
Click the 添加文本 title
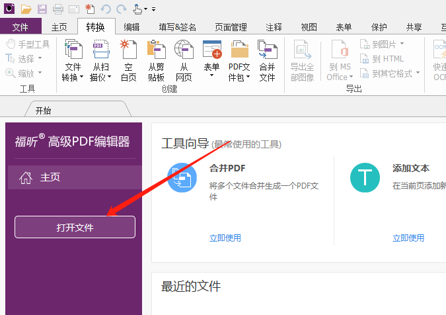coord(411,168)
